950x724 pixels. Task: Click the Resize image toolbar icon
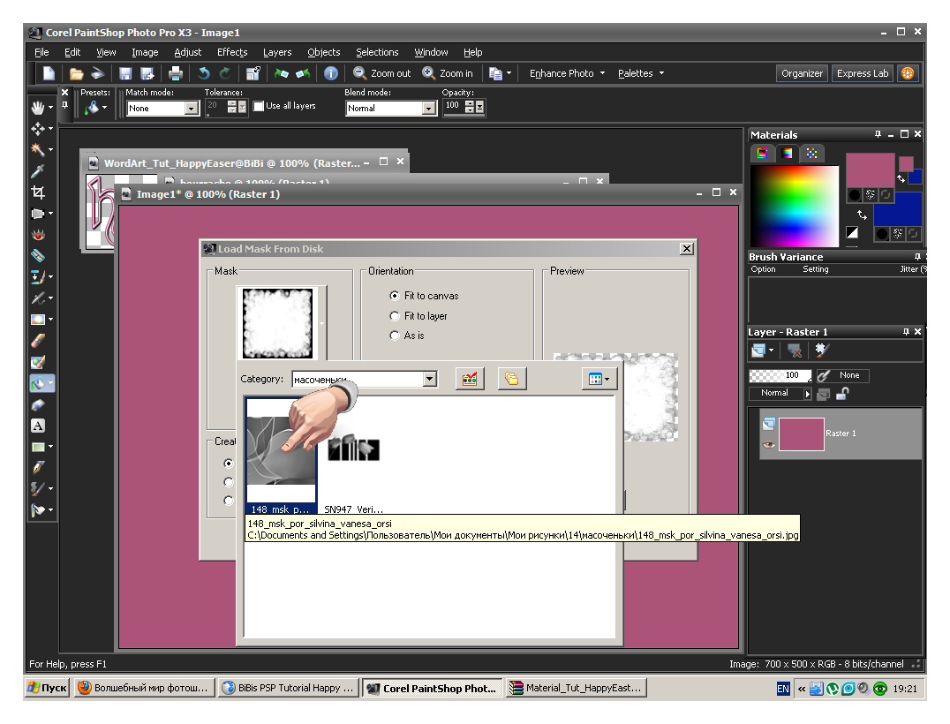coord(253,73)
